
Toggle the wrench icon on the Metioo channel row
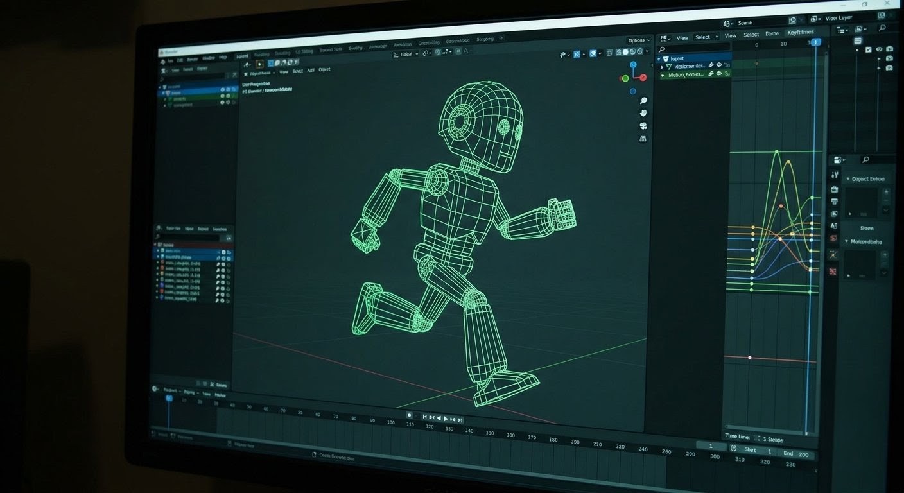(711, 74)
